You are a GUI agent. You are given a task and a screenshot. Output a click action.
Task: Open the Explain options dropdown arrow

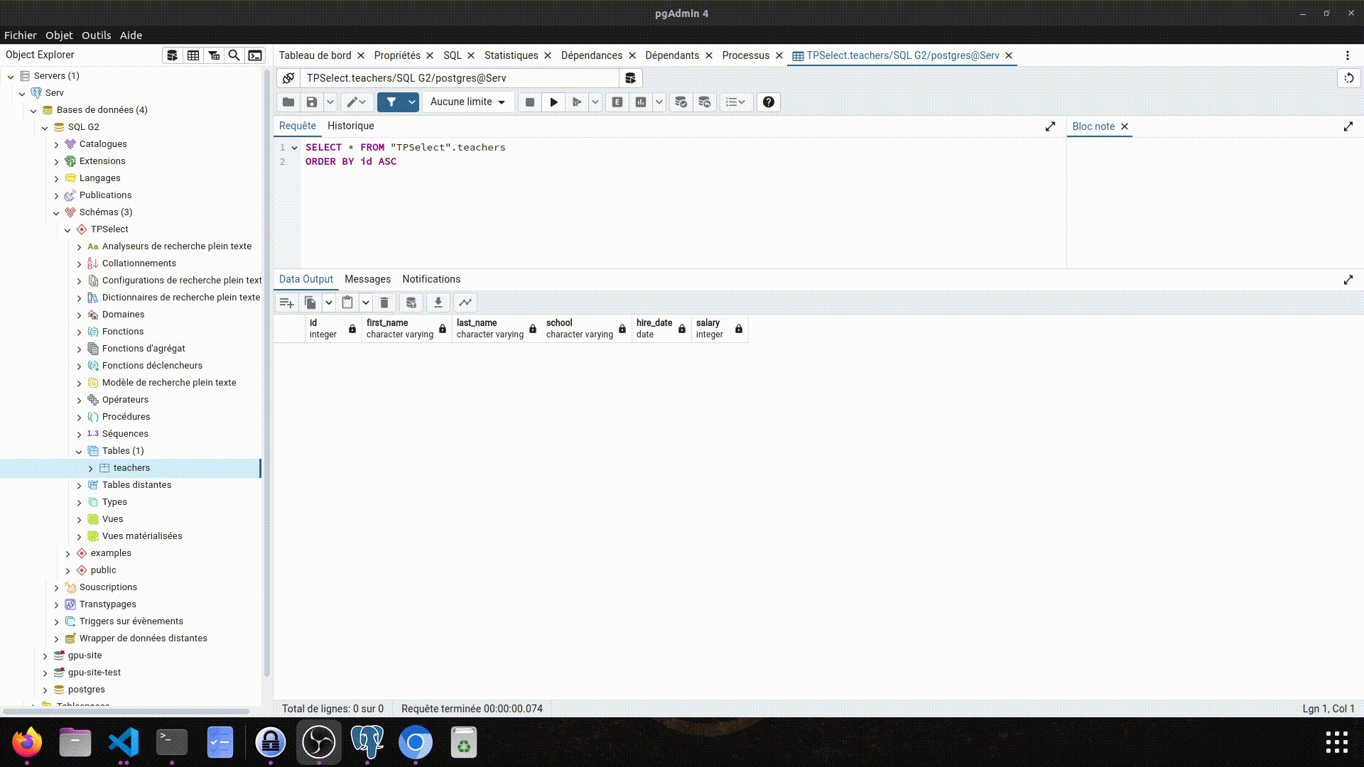click(659, 102)
